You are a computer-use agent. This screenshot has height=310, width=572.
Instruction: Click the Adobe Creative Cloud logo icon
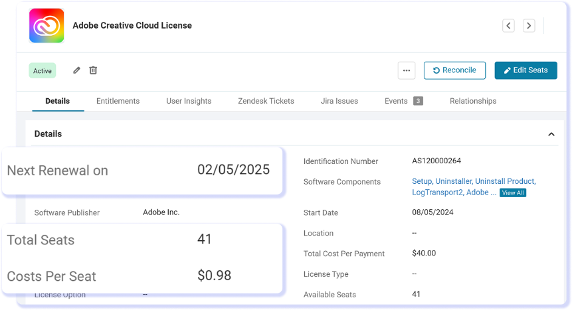(x=47, y=25)
